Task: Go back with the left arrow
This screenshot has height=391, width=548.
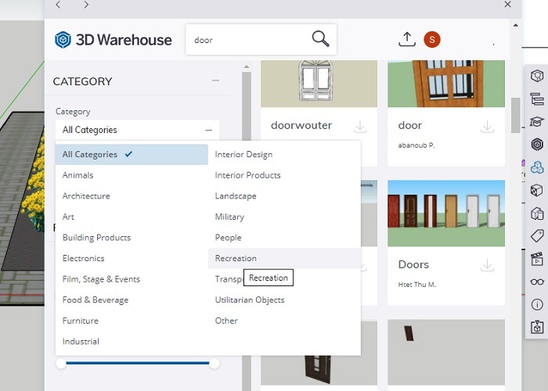Action: coord(58,5)
